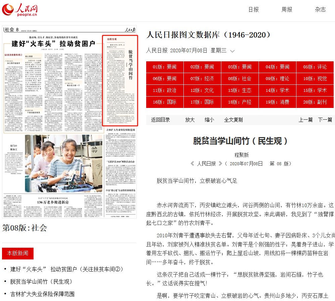335x301 pixels.
Task: Click author name 程聚新
Action: point(241,155)
